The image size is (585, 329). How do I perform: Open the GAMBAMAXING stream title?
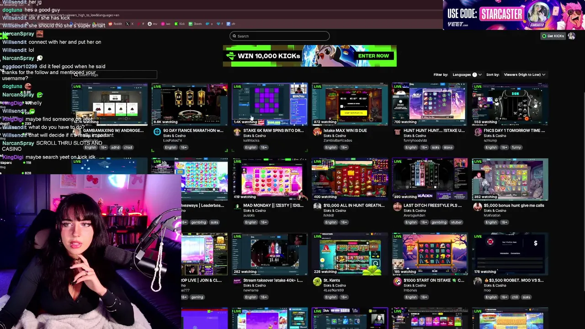pos(113,131)
